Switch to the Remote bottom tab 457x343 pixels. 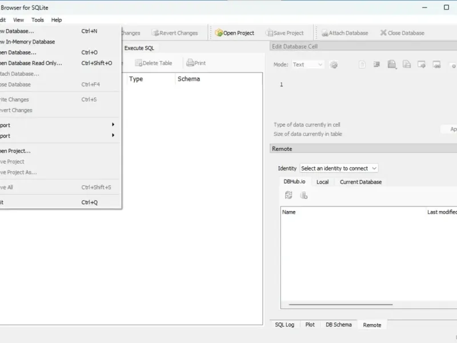coord(372,325)
